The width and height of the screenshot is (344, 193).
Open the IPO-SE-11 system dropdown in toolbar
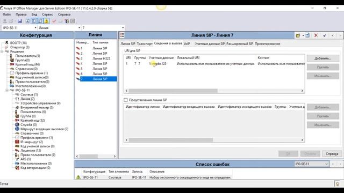[x=35, y=28]
